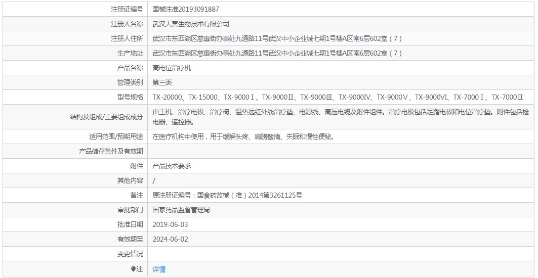Click the bulb icon next to 注
Image resolution: width=538 pixels, height=278 pixels.
(x=133, y=269)
